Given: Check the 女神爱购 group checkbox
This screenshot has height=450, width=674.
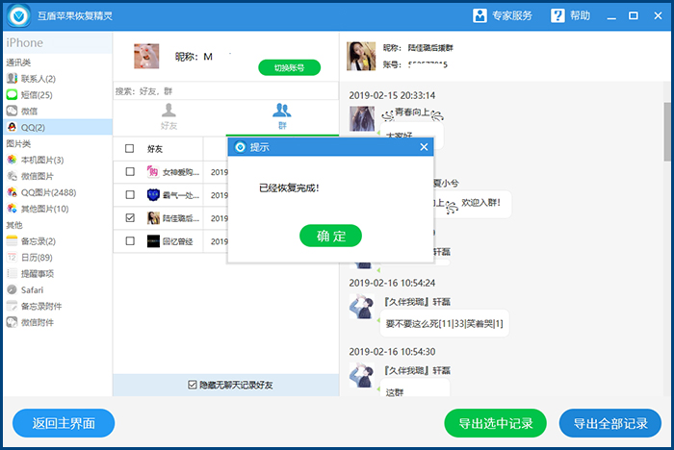Looking at the screenshot, I should point(130,172).
